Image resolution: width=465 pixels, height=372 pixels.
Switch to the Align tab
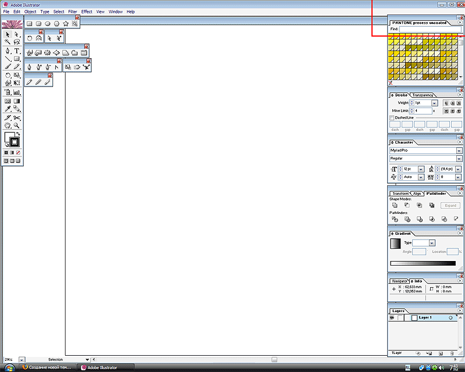pyautogui.click(x=417, y=194)
